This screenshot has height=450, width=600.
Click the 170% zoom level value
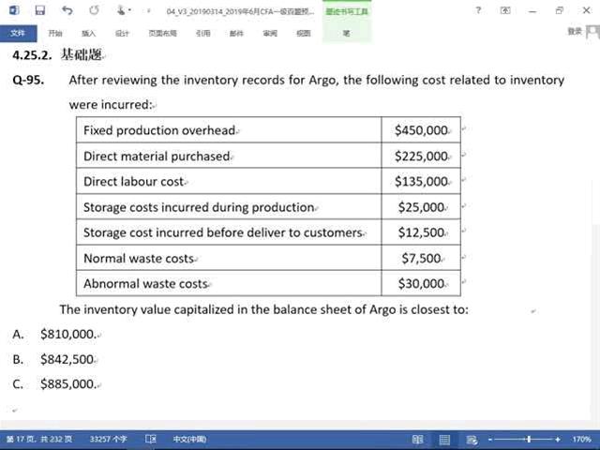click(x=581, y=440)
